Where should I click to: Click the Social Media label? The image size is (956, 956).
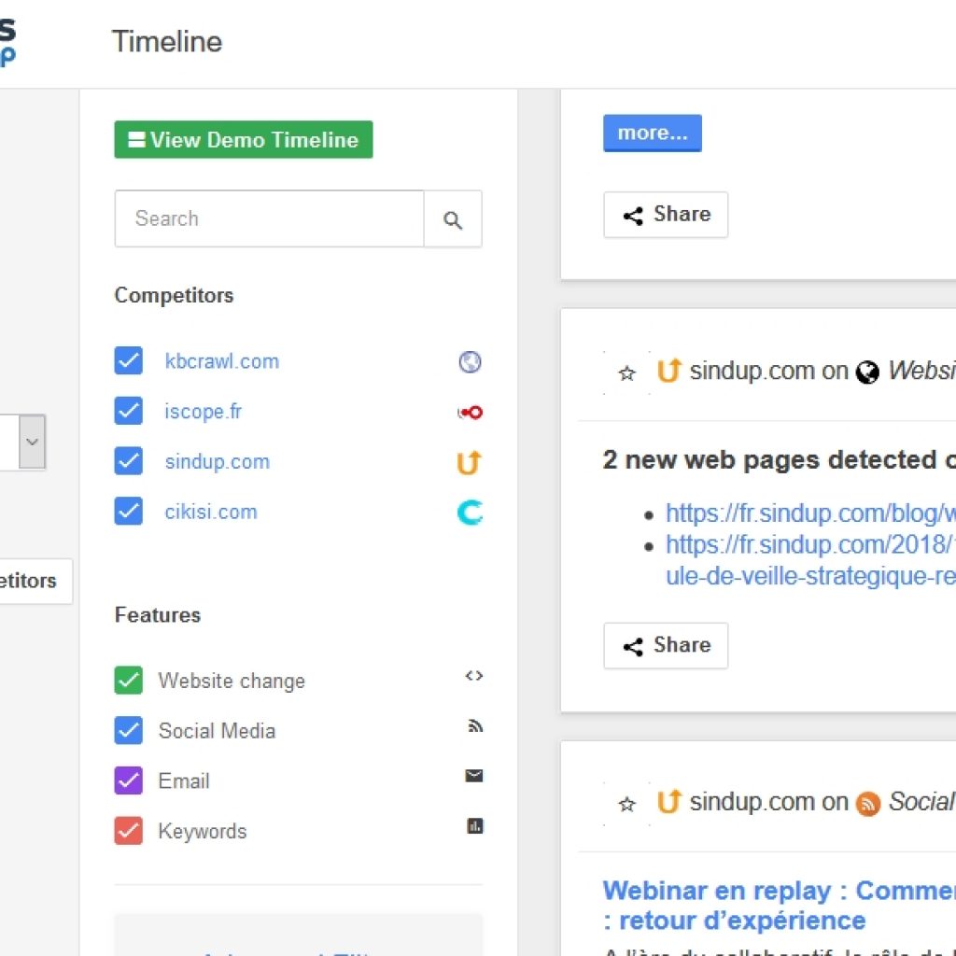pyautogui.click(x=217, y=730)
